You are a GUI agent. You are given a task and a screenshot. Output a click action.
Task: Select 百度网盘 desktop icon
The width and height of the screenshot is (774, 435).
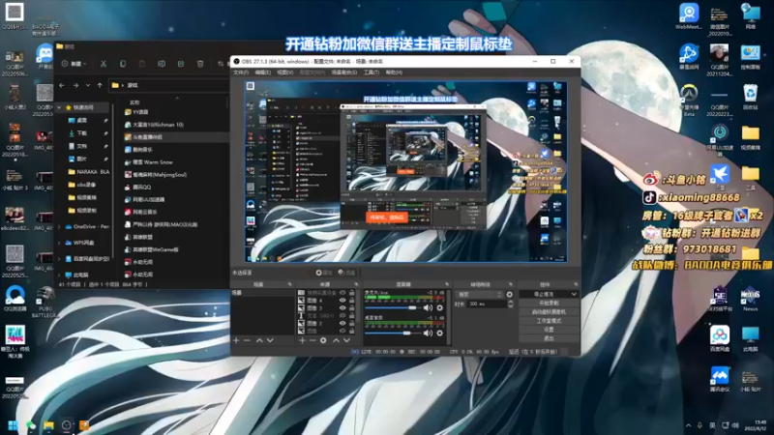[x=720, y=338]
